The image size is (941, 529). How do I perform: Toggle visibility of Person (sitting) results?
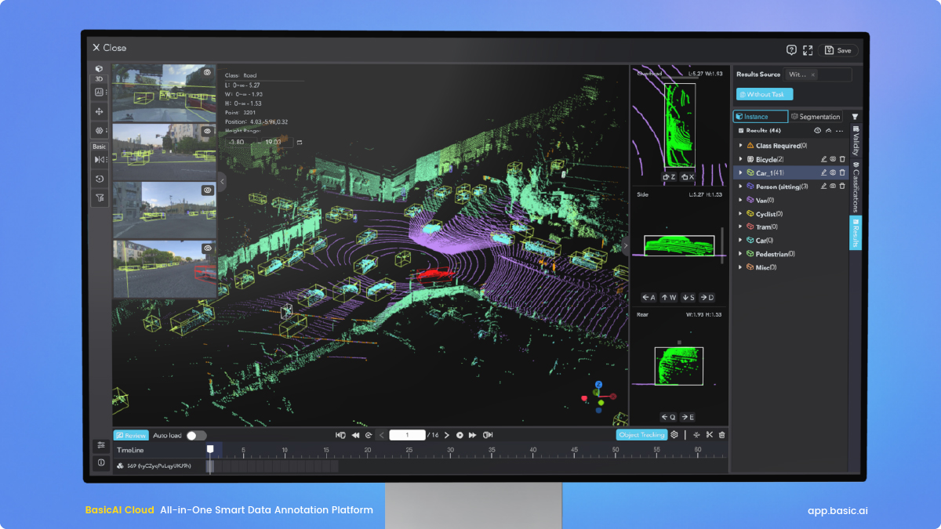tap(833, 186)
